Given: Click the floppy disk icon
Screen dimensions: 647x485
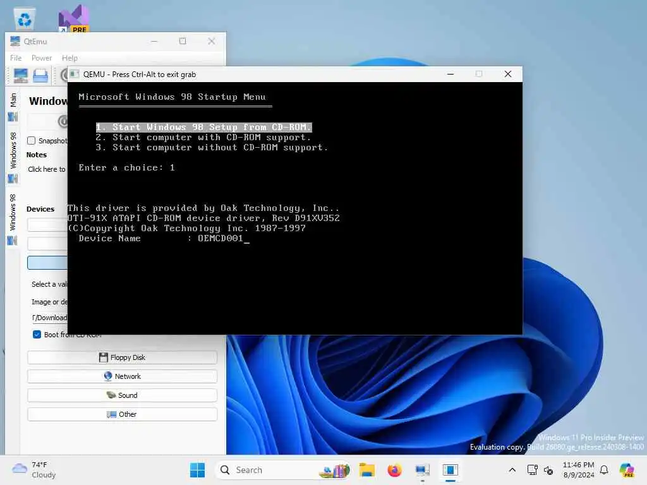Looking at the screenshot, I should [103, 357].
